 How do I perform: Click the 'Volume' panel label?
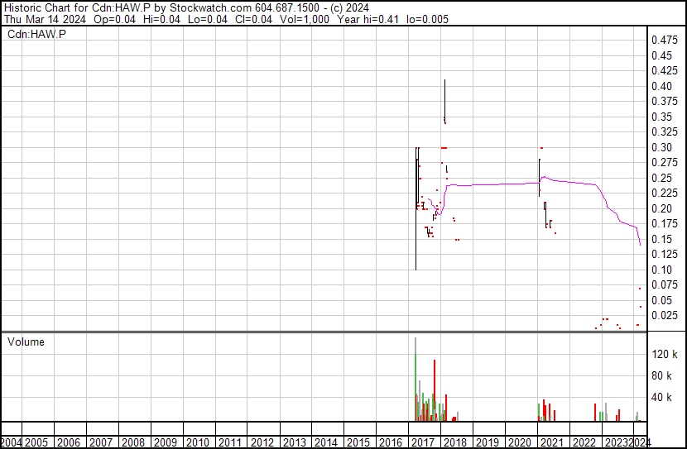click(x=26, y=342)
